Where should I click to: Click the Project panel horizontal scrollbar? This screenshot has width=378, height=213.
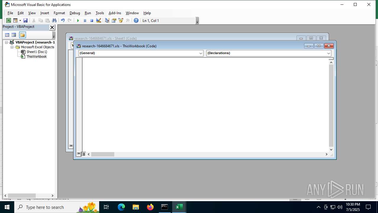[29, 196]
